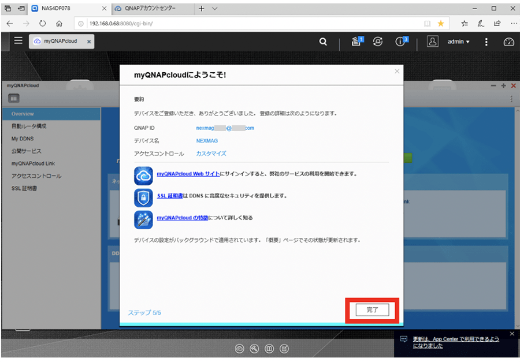
Task: Click the fourth desktop dock icon at bottom
Action: 284,349
